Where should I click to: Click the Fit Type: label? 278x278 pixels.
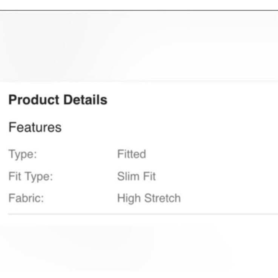pos(31,177)
